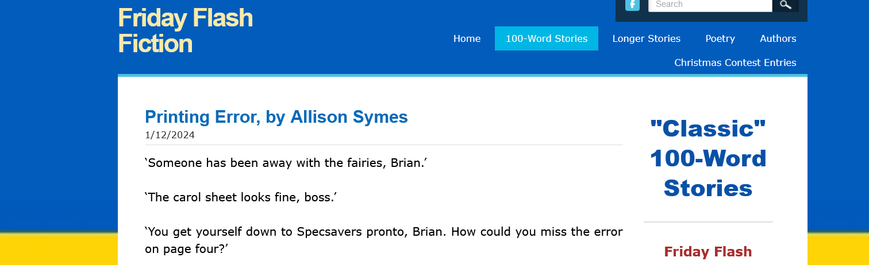The image size is (869, 265).
Task: Click the 'away with the fairies' opening line
Action: click(x=286, y=163)
